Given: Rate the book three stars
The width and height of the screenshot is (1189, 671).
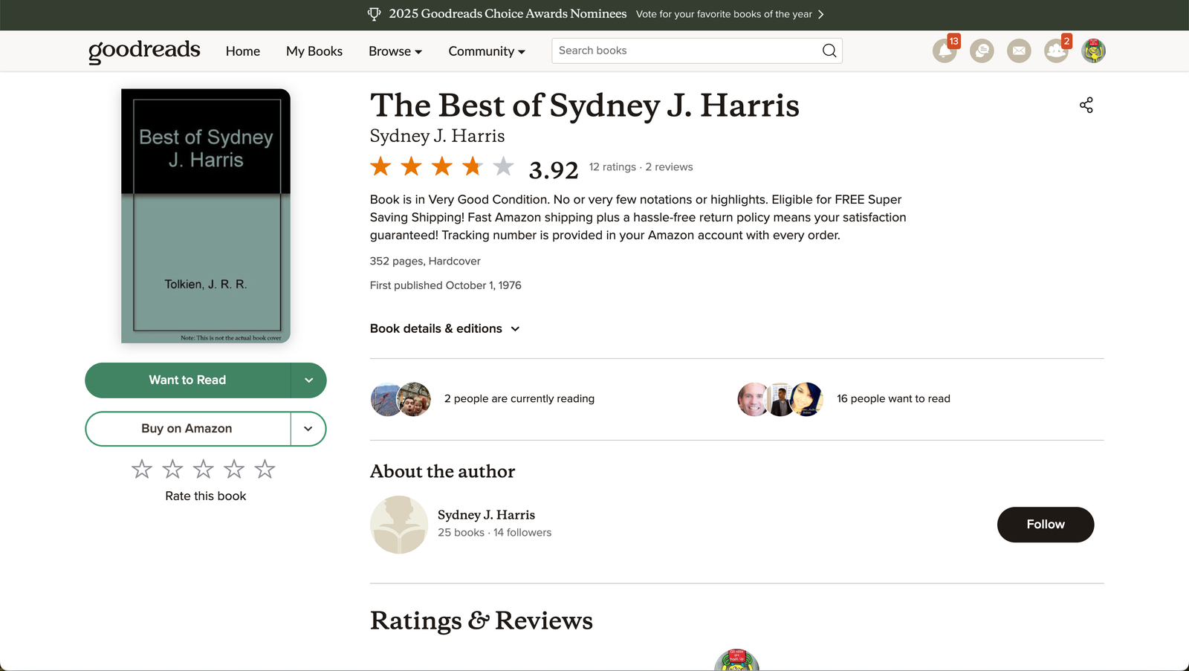Looking at the screenshot, I should 203,470.
